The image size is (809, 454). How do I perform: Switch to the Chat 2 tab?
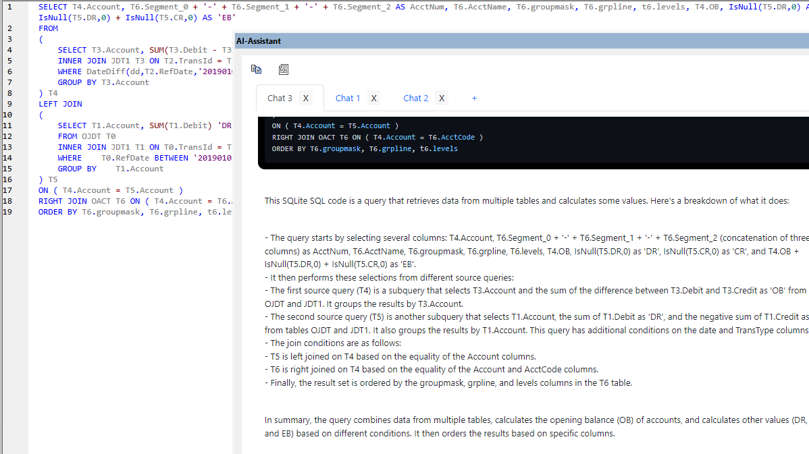(x=415, y=98)
